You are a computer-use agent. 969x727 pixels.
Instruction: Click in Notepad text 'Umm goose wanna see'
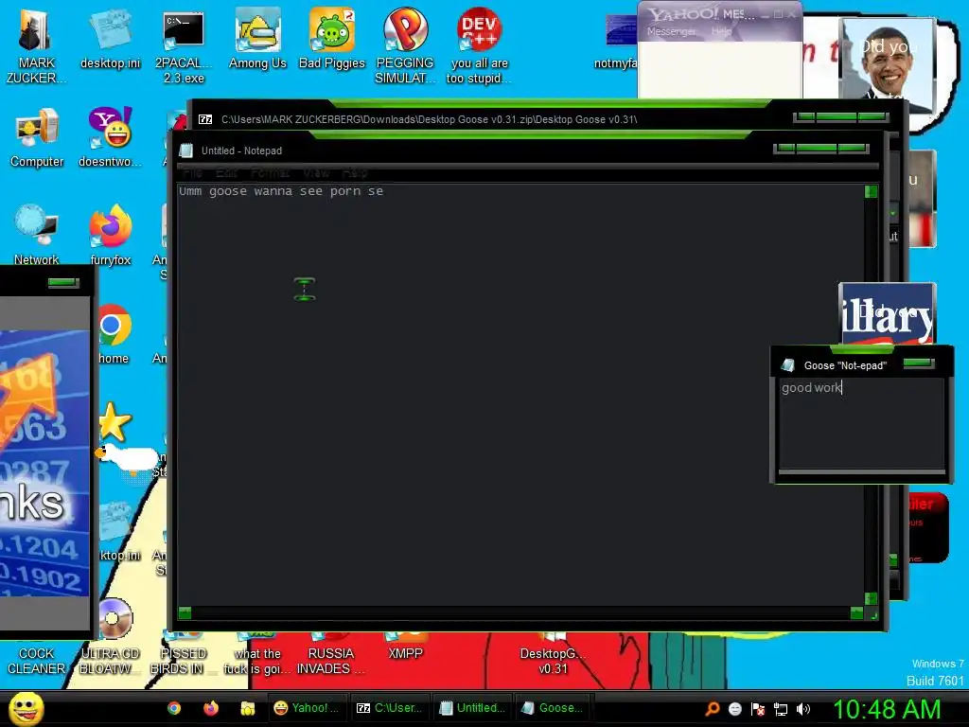pos(251,191)
